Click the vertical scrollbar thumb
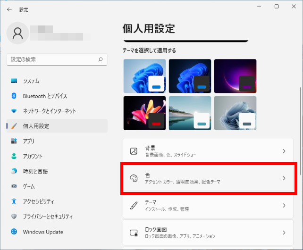Viewport: 303px width, 250px height. pyautogui.click(x=301, y=131)
